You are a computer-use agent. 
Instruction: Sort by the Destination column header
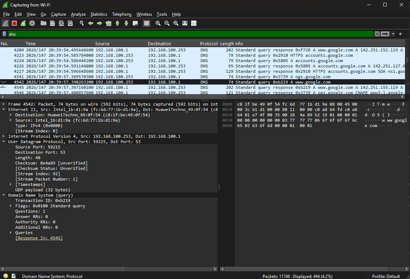[173, 44]
